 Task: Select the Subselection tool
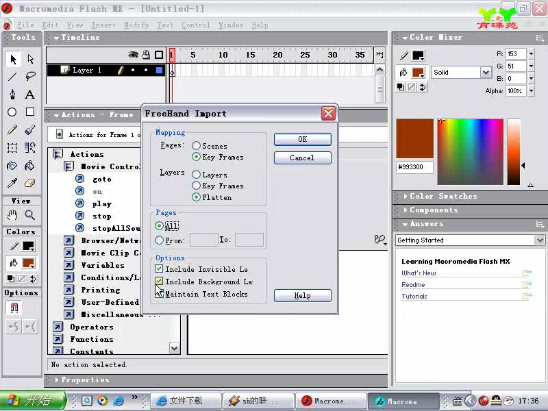pos(30,59)
